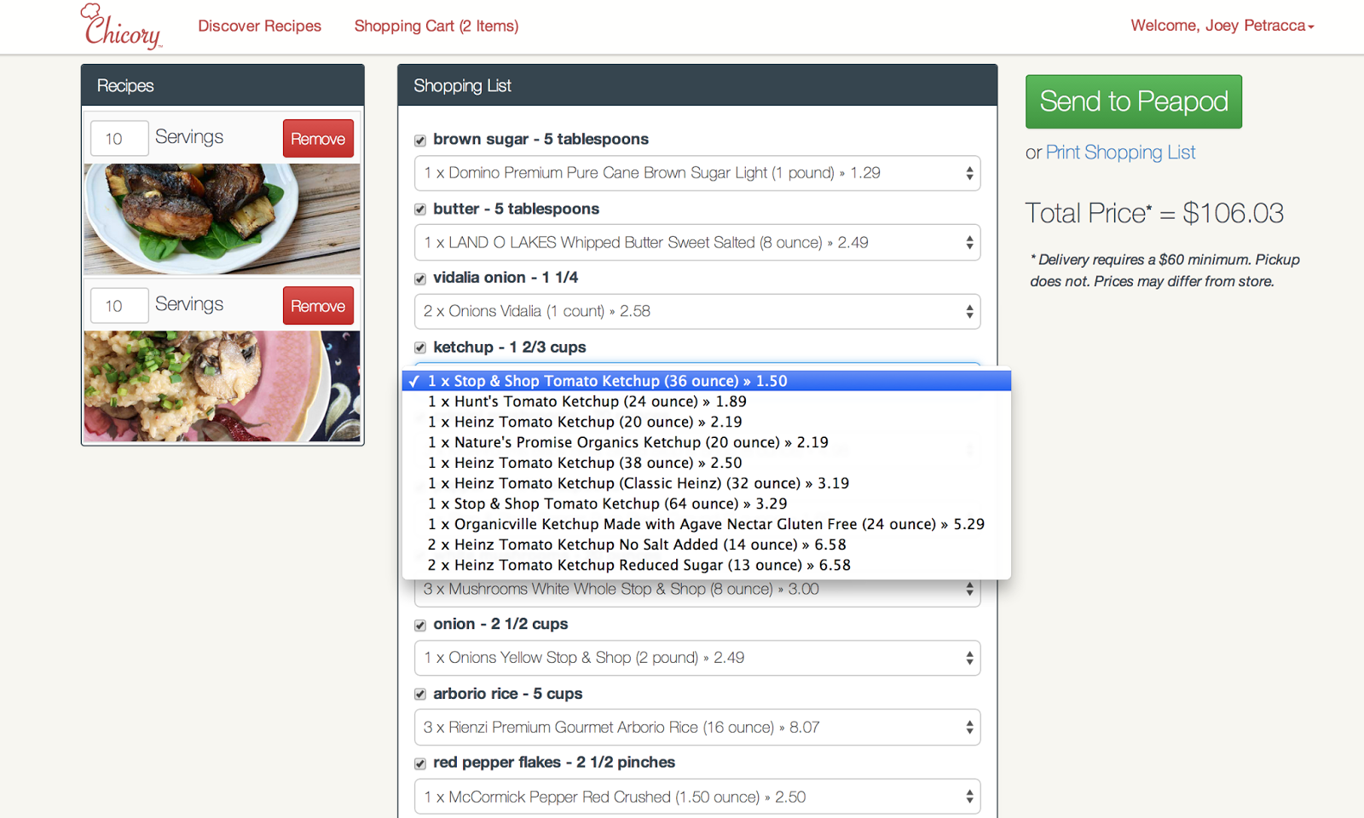Pick Heinz Ketchup Reduced Sugar option
Image resolution: width=1364 pixels, height=818 pixels.
pos(707,565)
